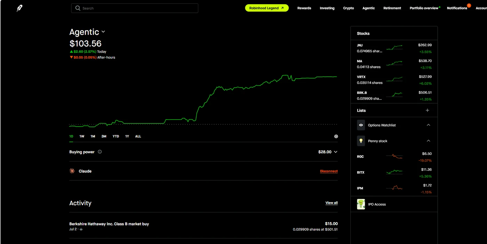
Task: Open chart settings gear icon
Action: (336, 137)
